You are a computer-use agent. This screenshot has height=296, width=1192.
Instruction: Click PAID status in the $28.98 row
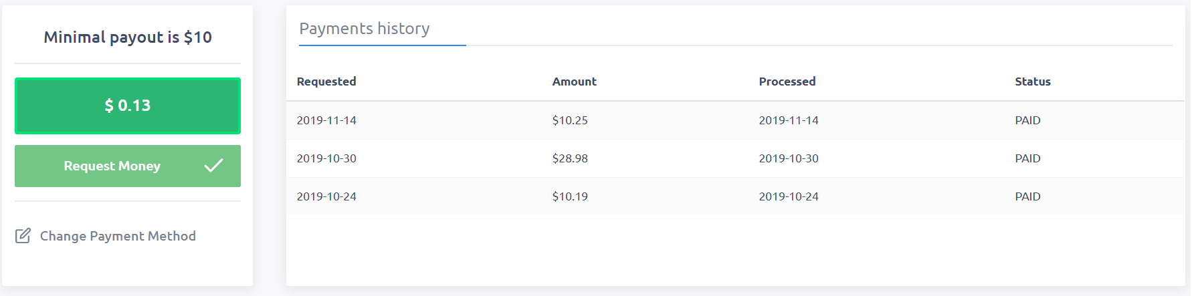1027,158
